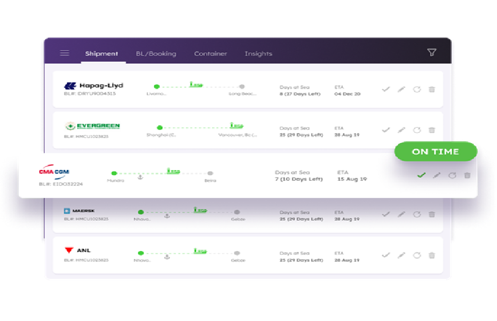Edit the Maersk shipment with pencil icon

click(401, 214)
